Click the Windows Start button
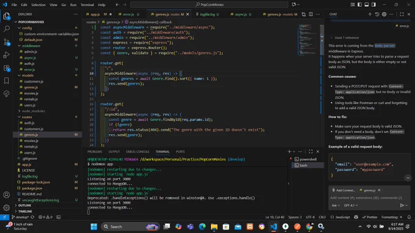415x233 pixels. coord(94,227)
